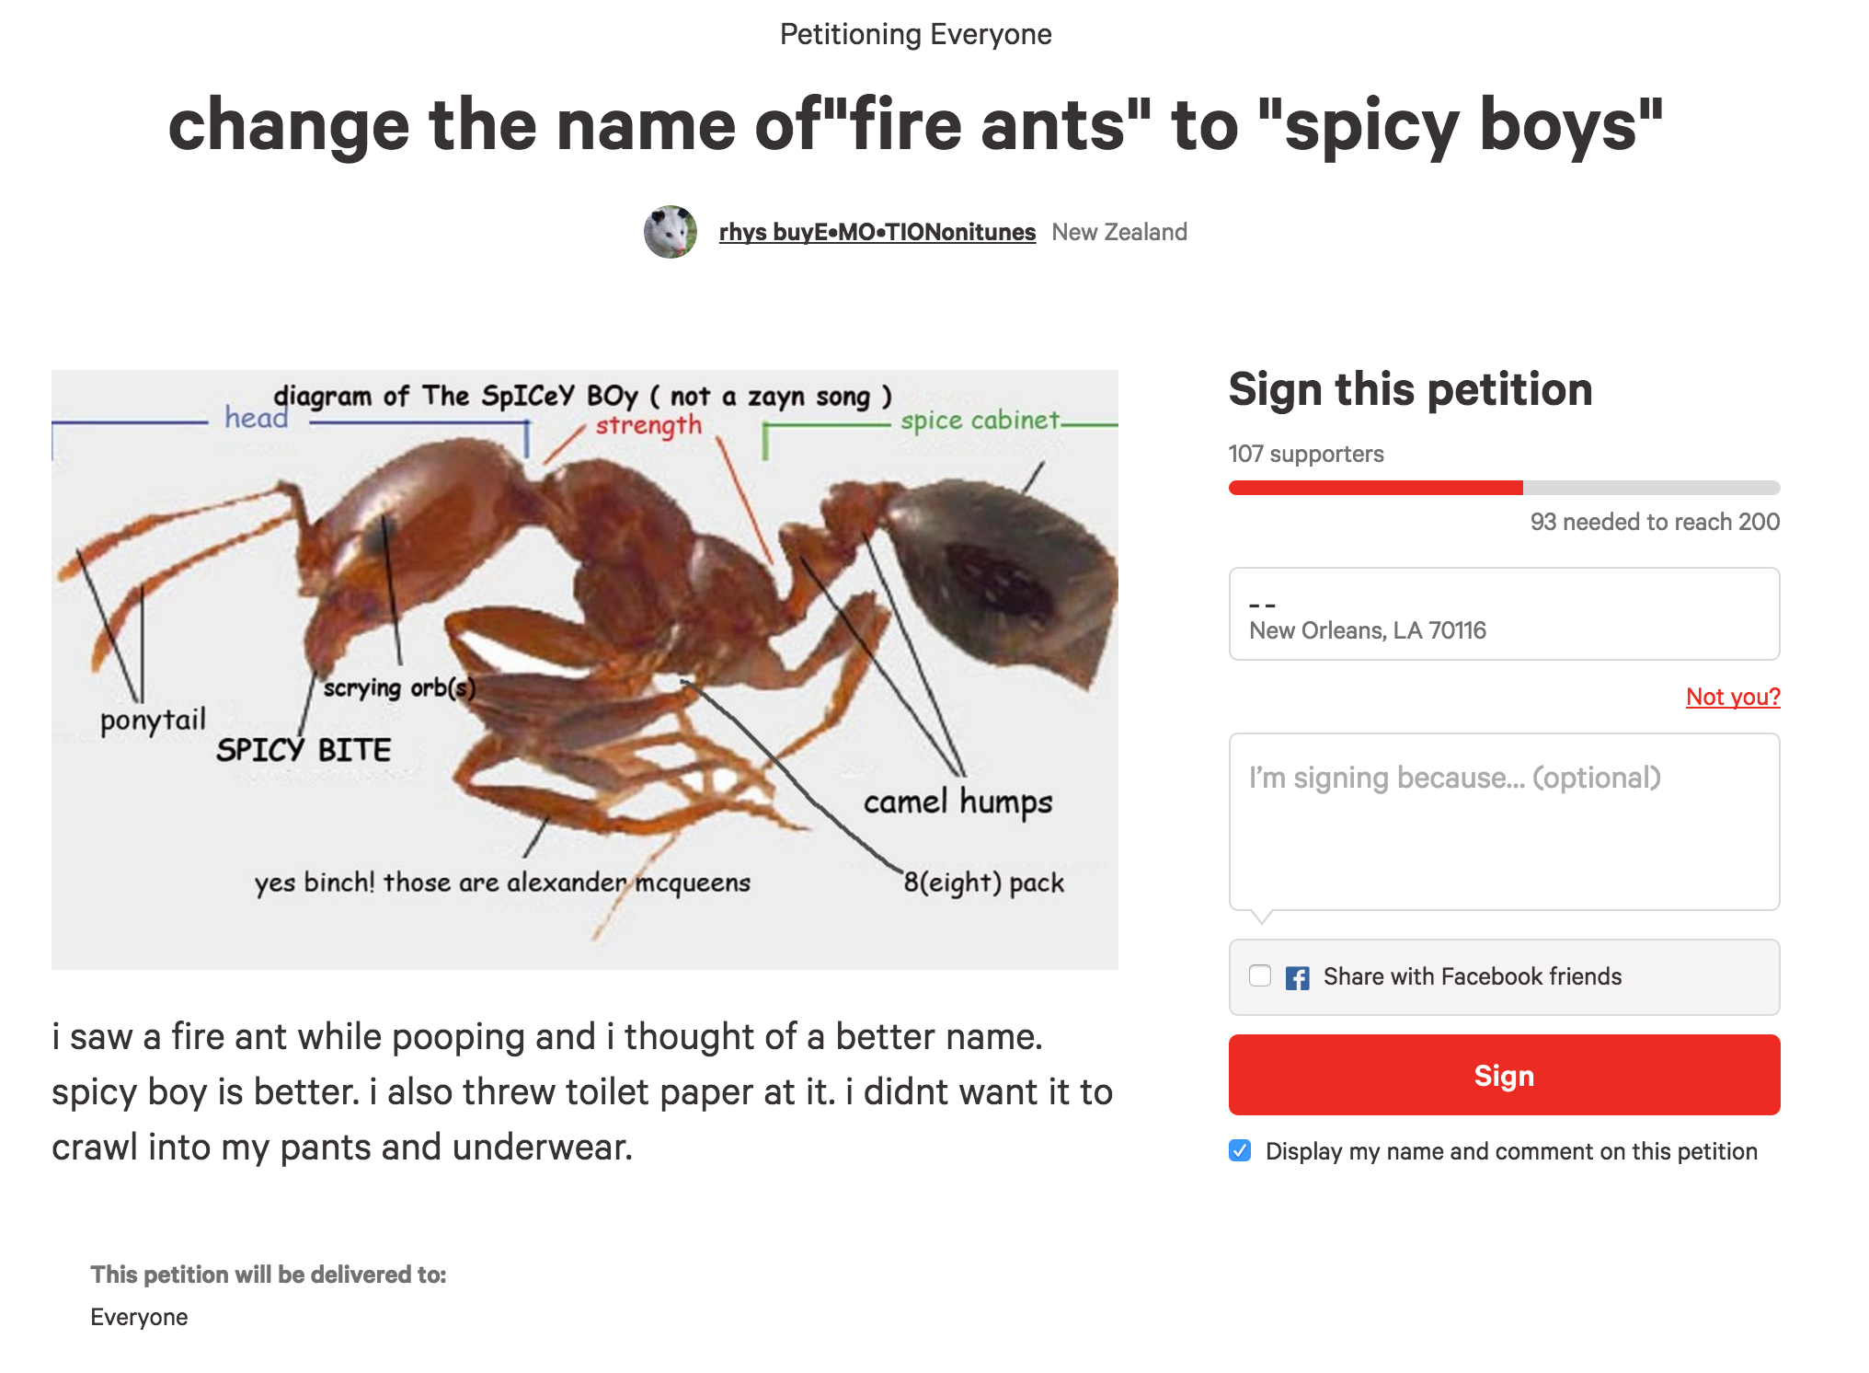Click the petition description paragraph
Screen dimensions: 1869x1373
(581, 1091)
